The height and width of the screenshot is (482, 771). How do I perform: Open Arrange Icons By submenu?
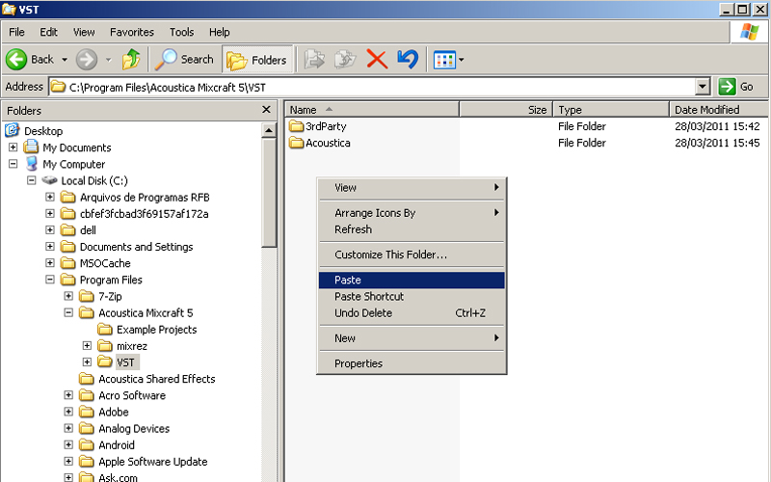[412, 213]
